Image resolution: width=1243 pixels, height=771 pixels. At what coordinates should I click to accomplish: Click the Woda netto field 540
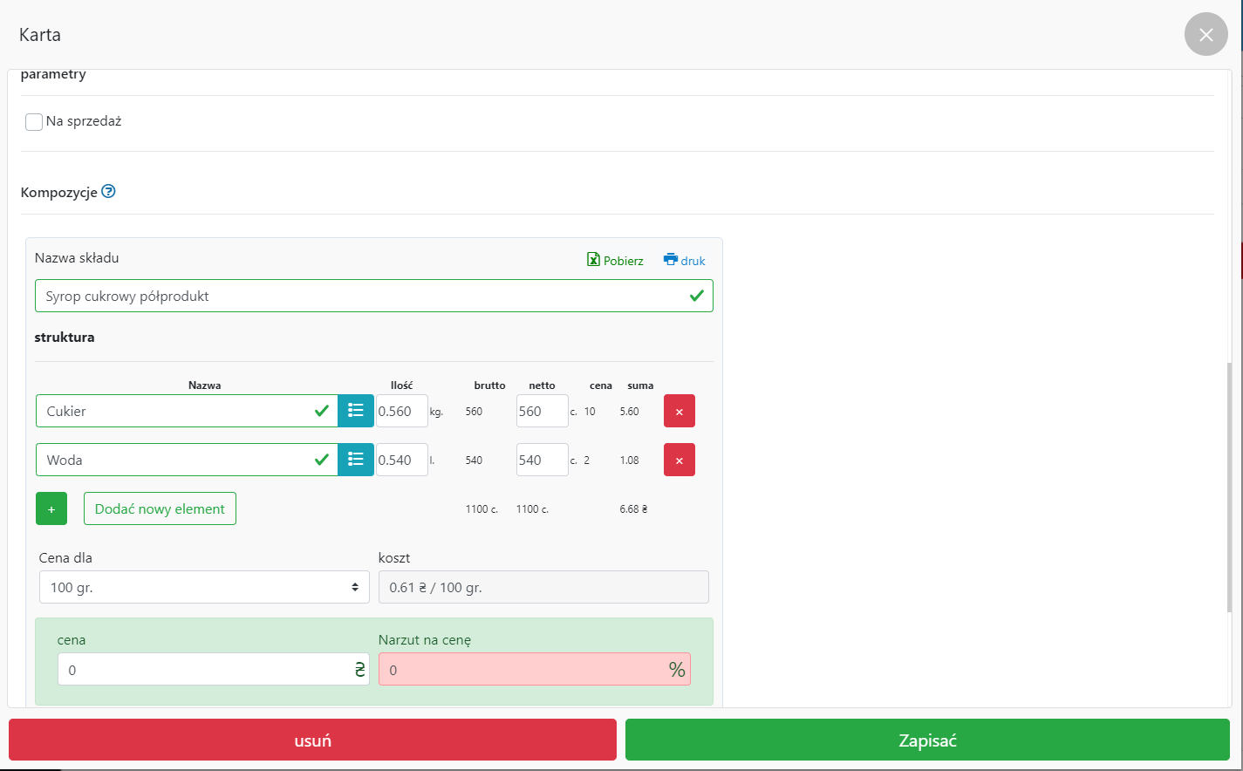[x=541, y=460]
